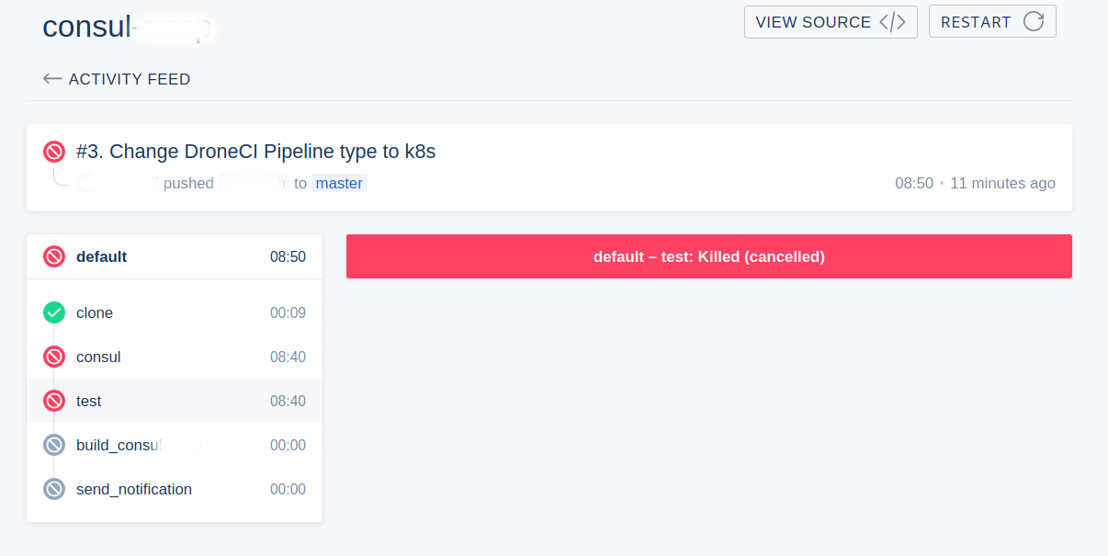Select the clone step
This screenshot has height=556, width=1108.
click(175, 312)
